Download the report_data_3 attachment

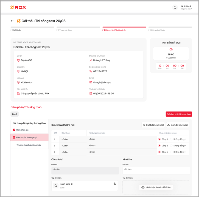pyautogui.click(x=115, y=184)
